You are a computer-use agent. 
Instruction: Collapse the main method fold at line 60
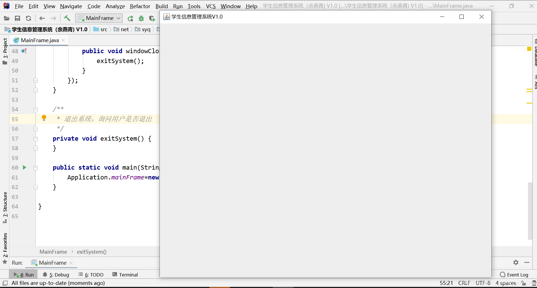click(36, 168)
